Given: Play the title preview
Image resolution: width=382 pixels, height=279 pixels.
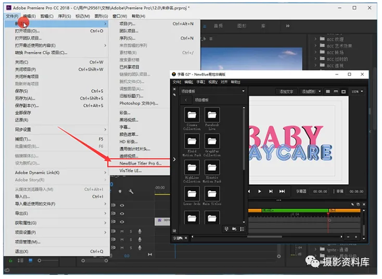Looking at the screenshot, I should (260, 192).
